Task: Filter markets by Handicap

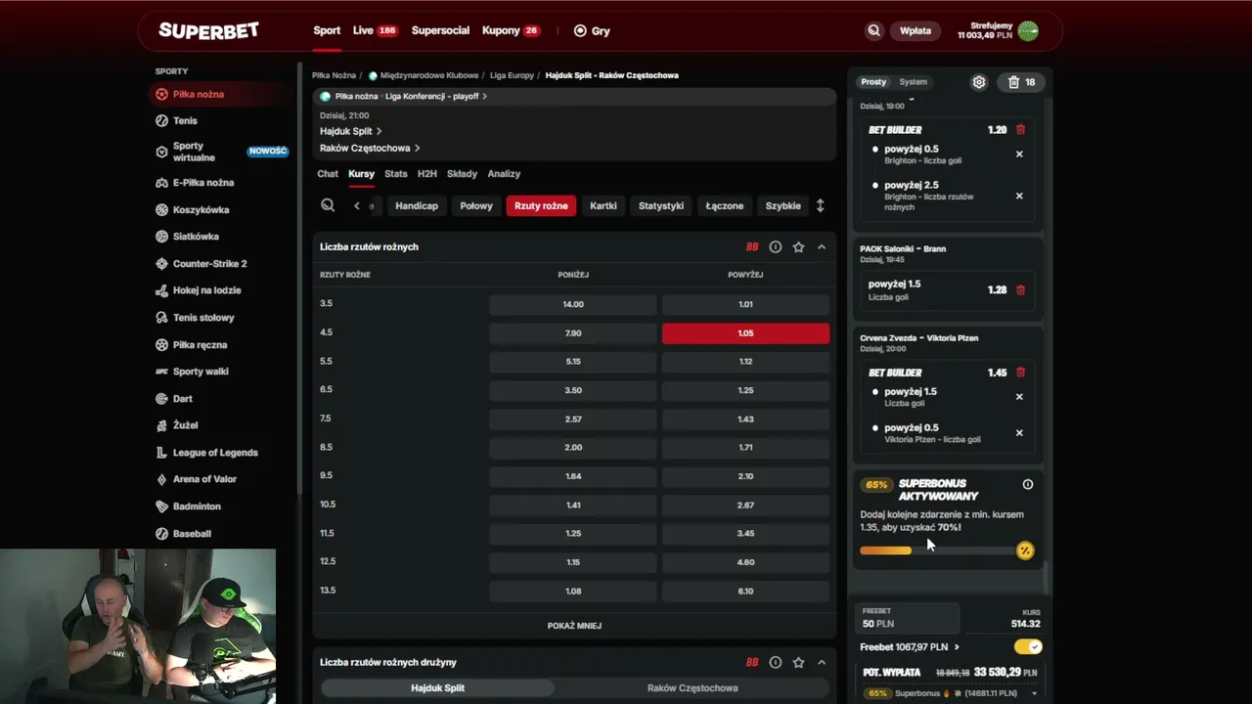Action: [417, 205]
